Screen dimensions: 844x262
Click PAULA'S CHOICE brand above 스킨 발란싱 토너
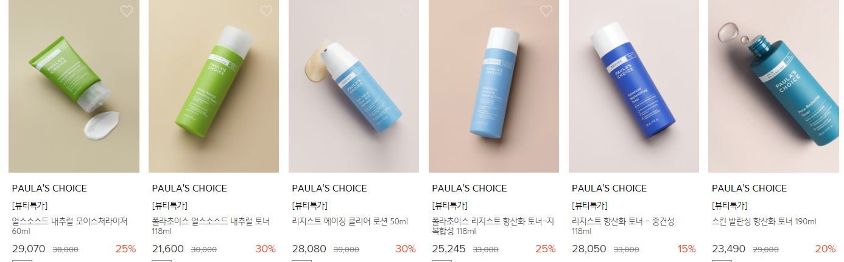749,188
